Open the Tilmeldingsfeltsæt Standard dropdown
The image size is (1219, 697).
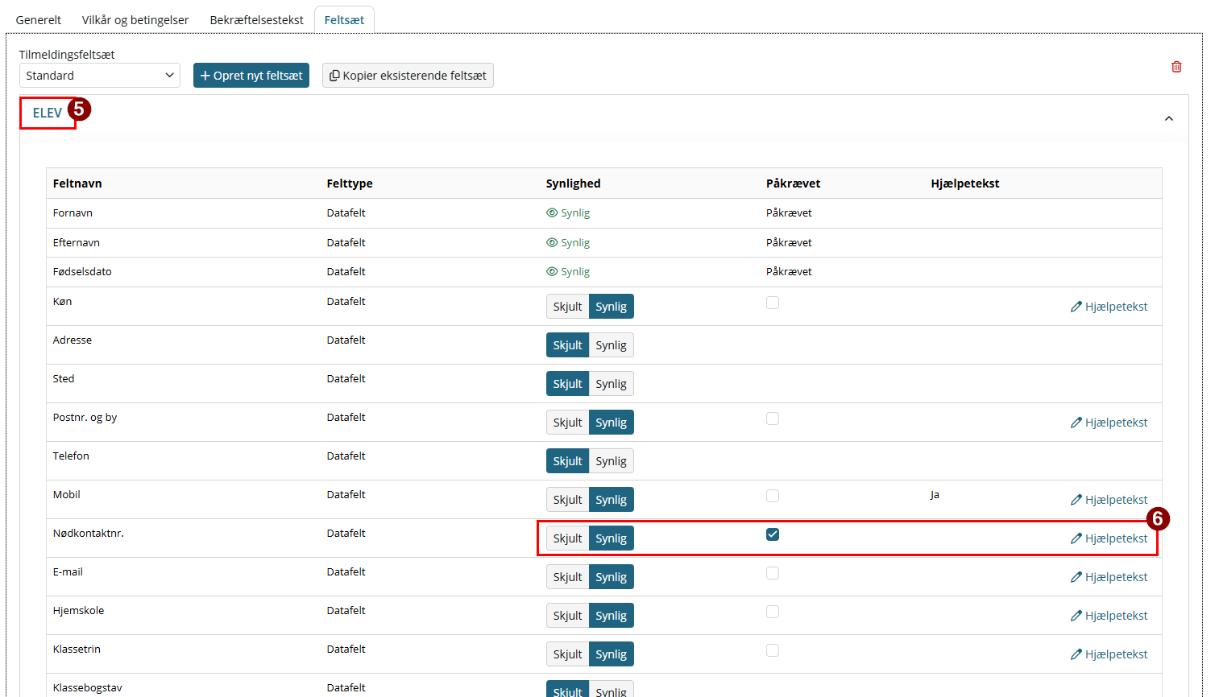[100, 76]
